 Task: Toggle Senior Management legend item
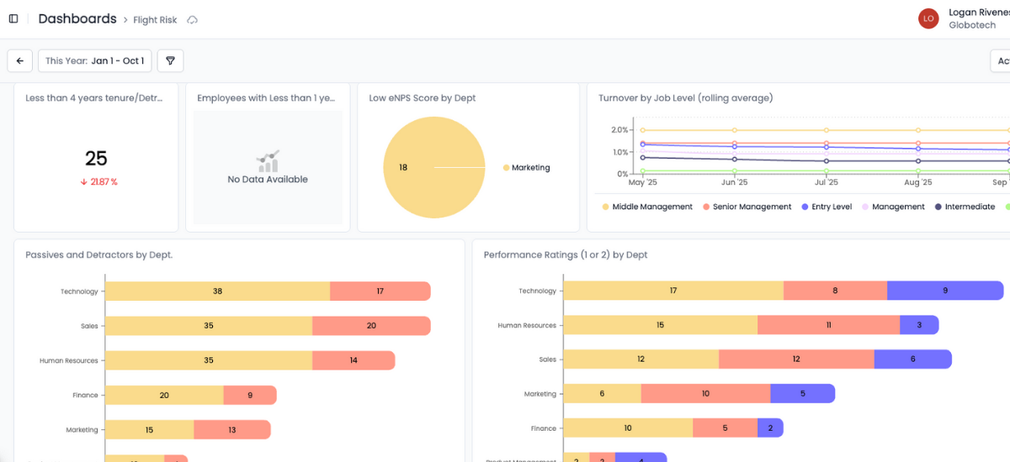click(747, 207)
